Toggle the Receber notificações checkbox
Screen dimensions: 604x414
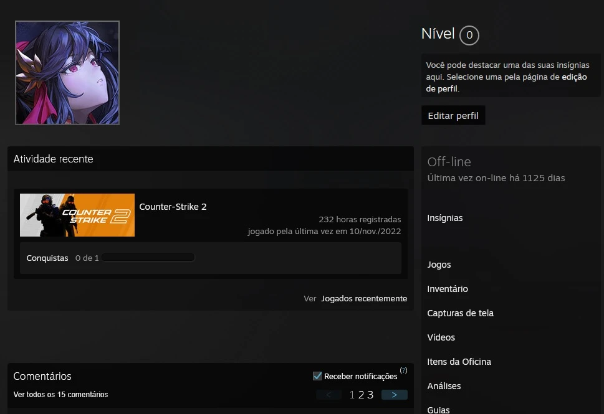pos(317,376)
